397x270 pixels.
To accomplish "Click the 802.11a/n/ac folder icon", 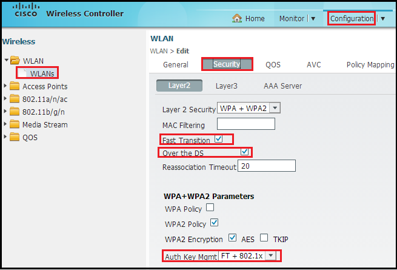I will (x=15, y=100).
